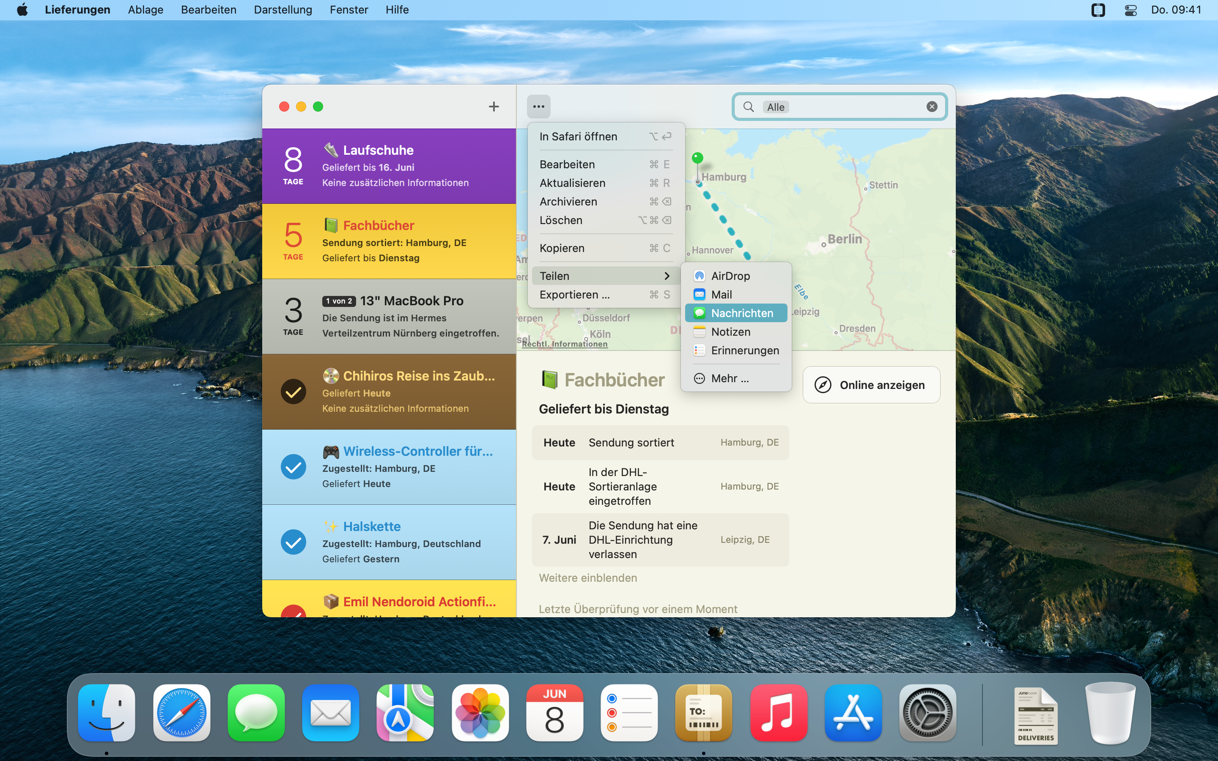Open Finder from the Dock

[107, 713]
